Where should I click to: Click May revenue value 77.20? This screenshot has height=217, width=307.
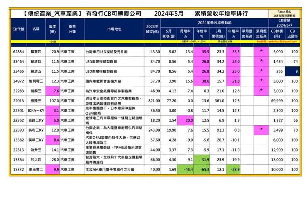pos(171,101)
